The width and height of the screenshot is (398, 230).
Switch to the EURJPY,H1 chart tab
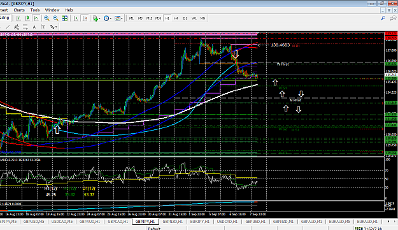(x=200, y=222)
